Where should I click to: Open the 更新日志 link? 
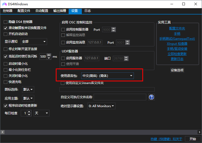[x=177, y=59]
